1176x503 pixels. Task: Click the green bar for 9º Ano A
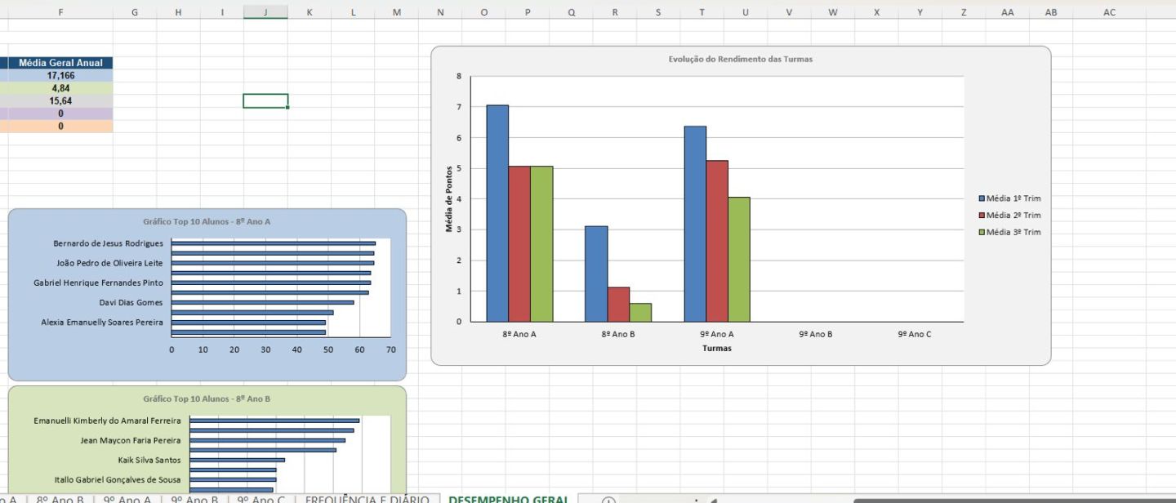click(x=739, y=260)
